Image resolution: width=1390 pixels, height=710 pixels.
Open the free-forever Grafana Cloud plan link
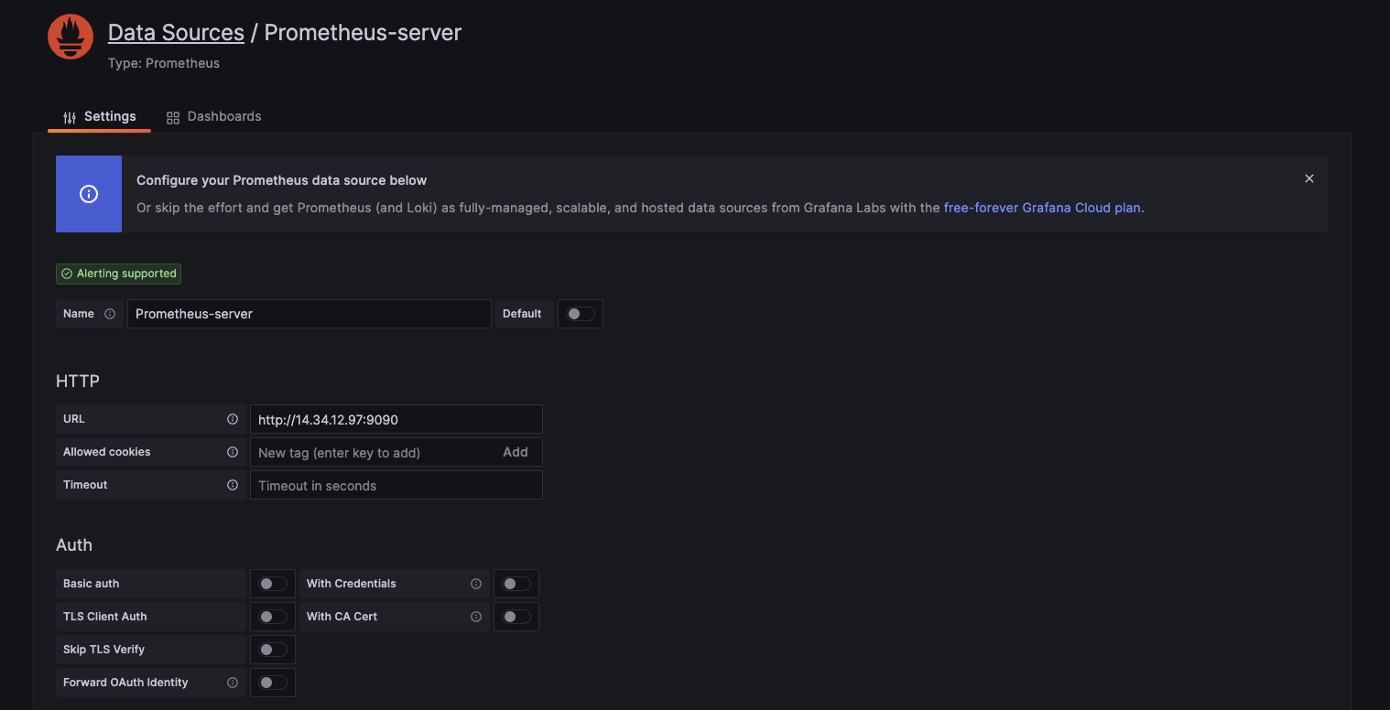click(1042, 208)
